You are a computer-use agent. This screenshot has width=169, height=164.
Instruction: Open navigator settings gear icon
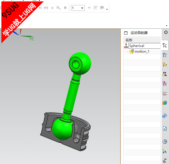click(166, 32)
